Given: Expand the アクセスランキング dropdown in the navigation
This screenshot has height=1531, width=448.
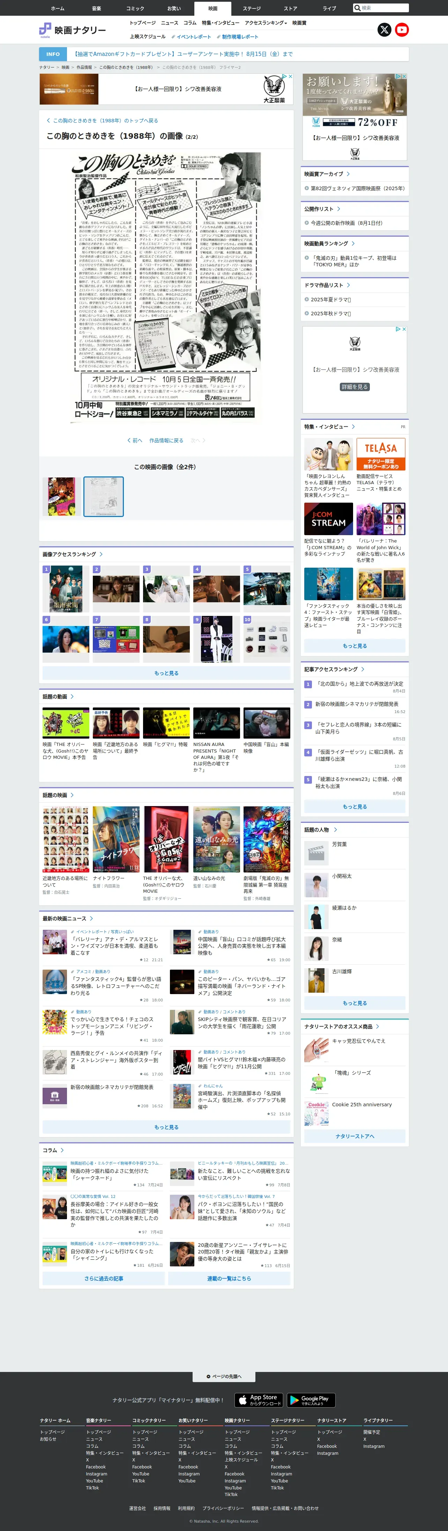Looking at the screenshot, I should (266, 23).
